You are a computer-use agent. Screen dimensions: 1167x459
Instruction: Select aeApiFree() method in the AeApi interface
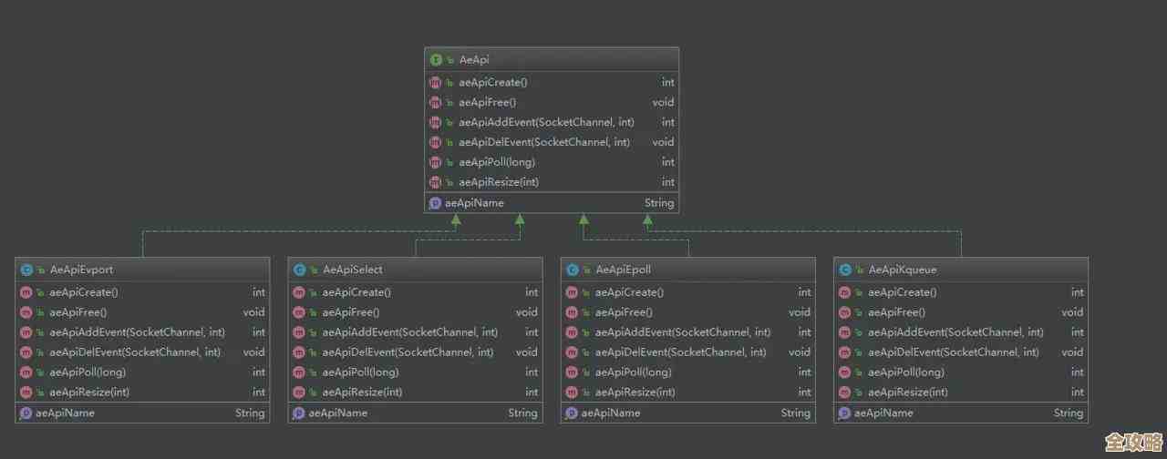click(487, 102)
